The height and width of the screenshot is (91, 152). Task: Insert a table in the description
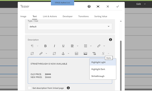coord(77,54)
